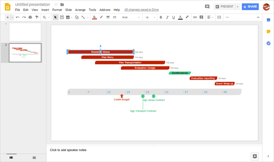Open the Edit menu
The width and height of the screenshot is (274, 162).
coord(26,10)
